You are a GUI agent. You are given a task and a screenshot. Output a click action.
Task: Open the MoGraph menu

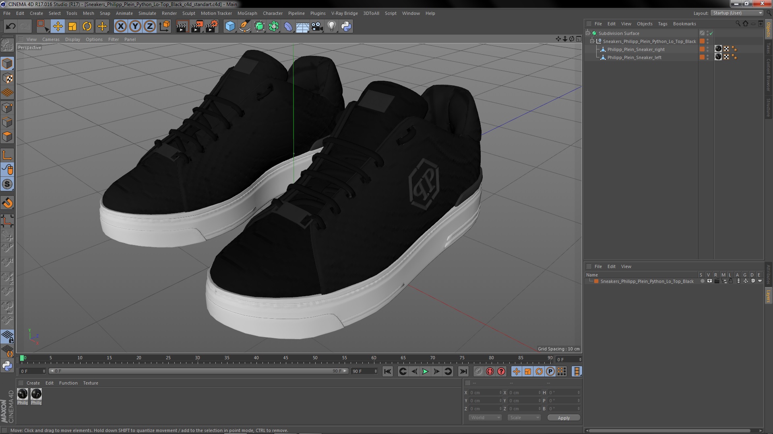click(x=247, y=13)
